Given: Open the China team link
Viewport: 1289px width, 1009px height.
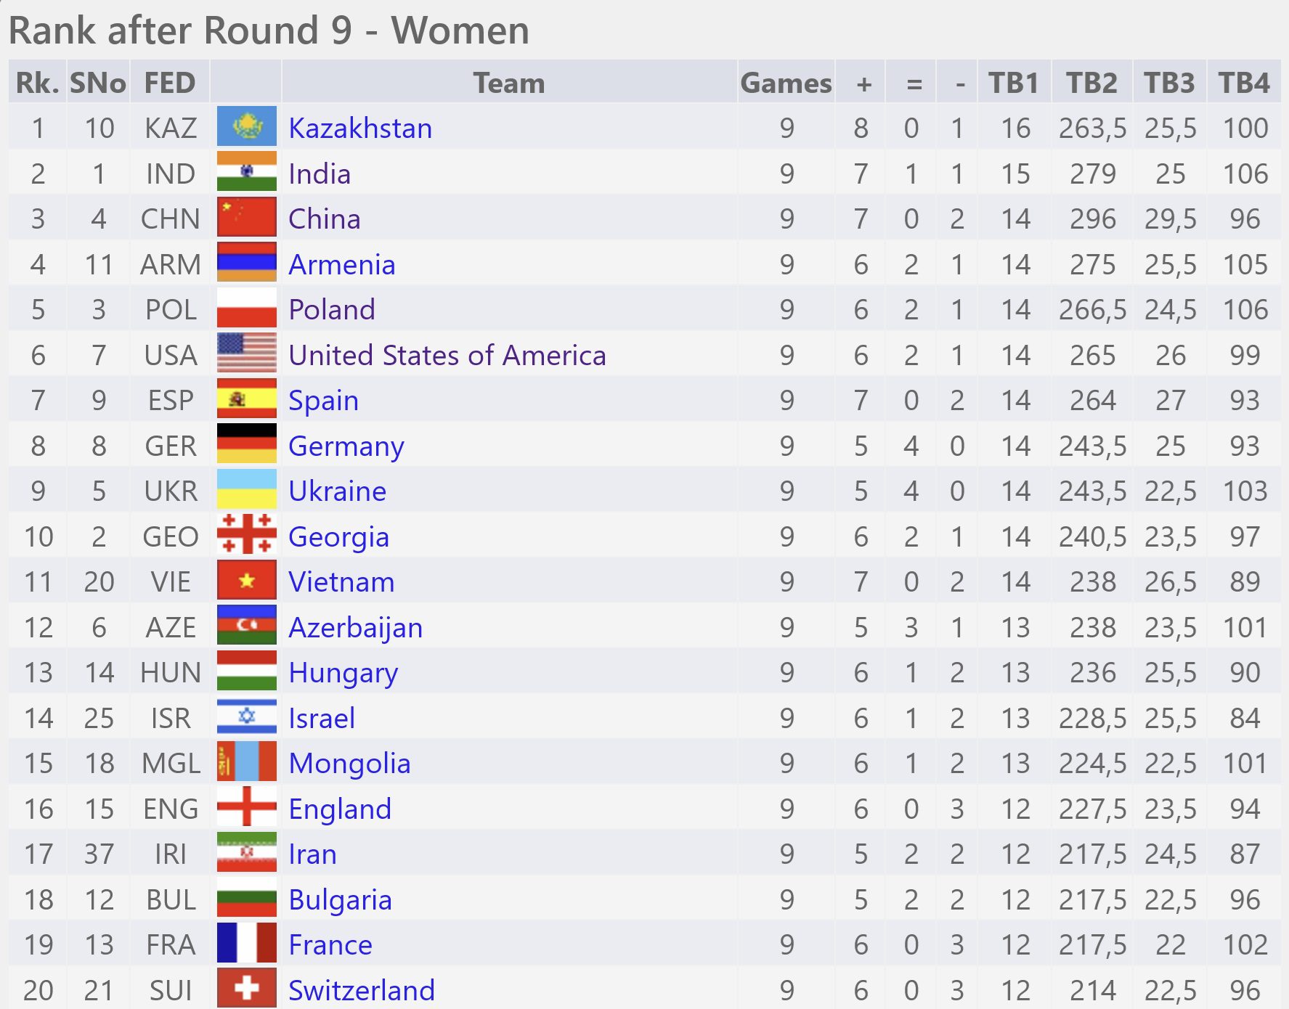Looking at the screenshot, I should tap(324, 219).
